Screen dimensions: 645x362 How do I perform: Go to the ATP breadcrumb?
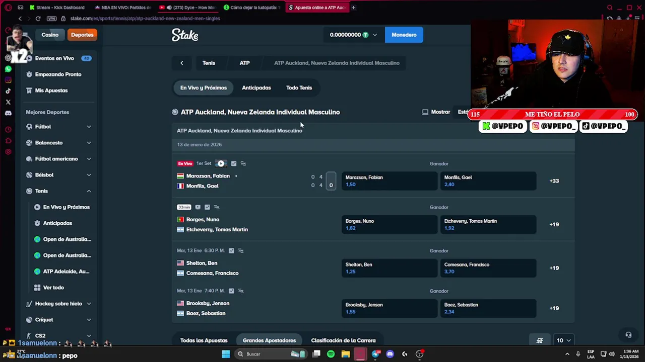(244, 63)
